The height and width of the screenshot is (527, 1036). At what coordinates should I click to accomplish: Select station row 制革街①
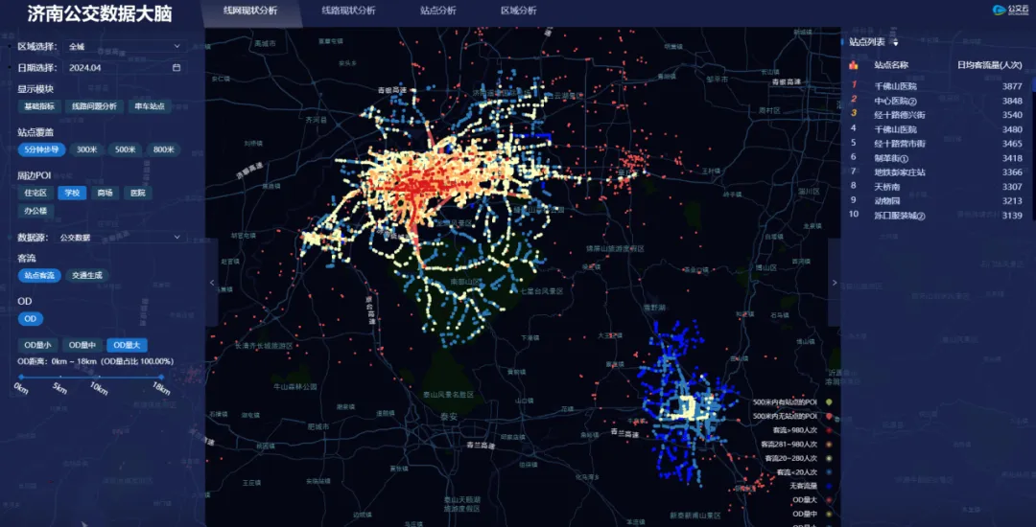click(x=936, y=158)
